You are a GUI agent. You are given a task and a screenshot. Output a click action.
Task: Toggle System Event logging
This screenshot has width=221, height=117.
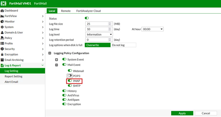pyautogui.click(x=64, y=59)
